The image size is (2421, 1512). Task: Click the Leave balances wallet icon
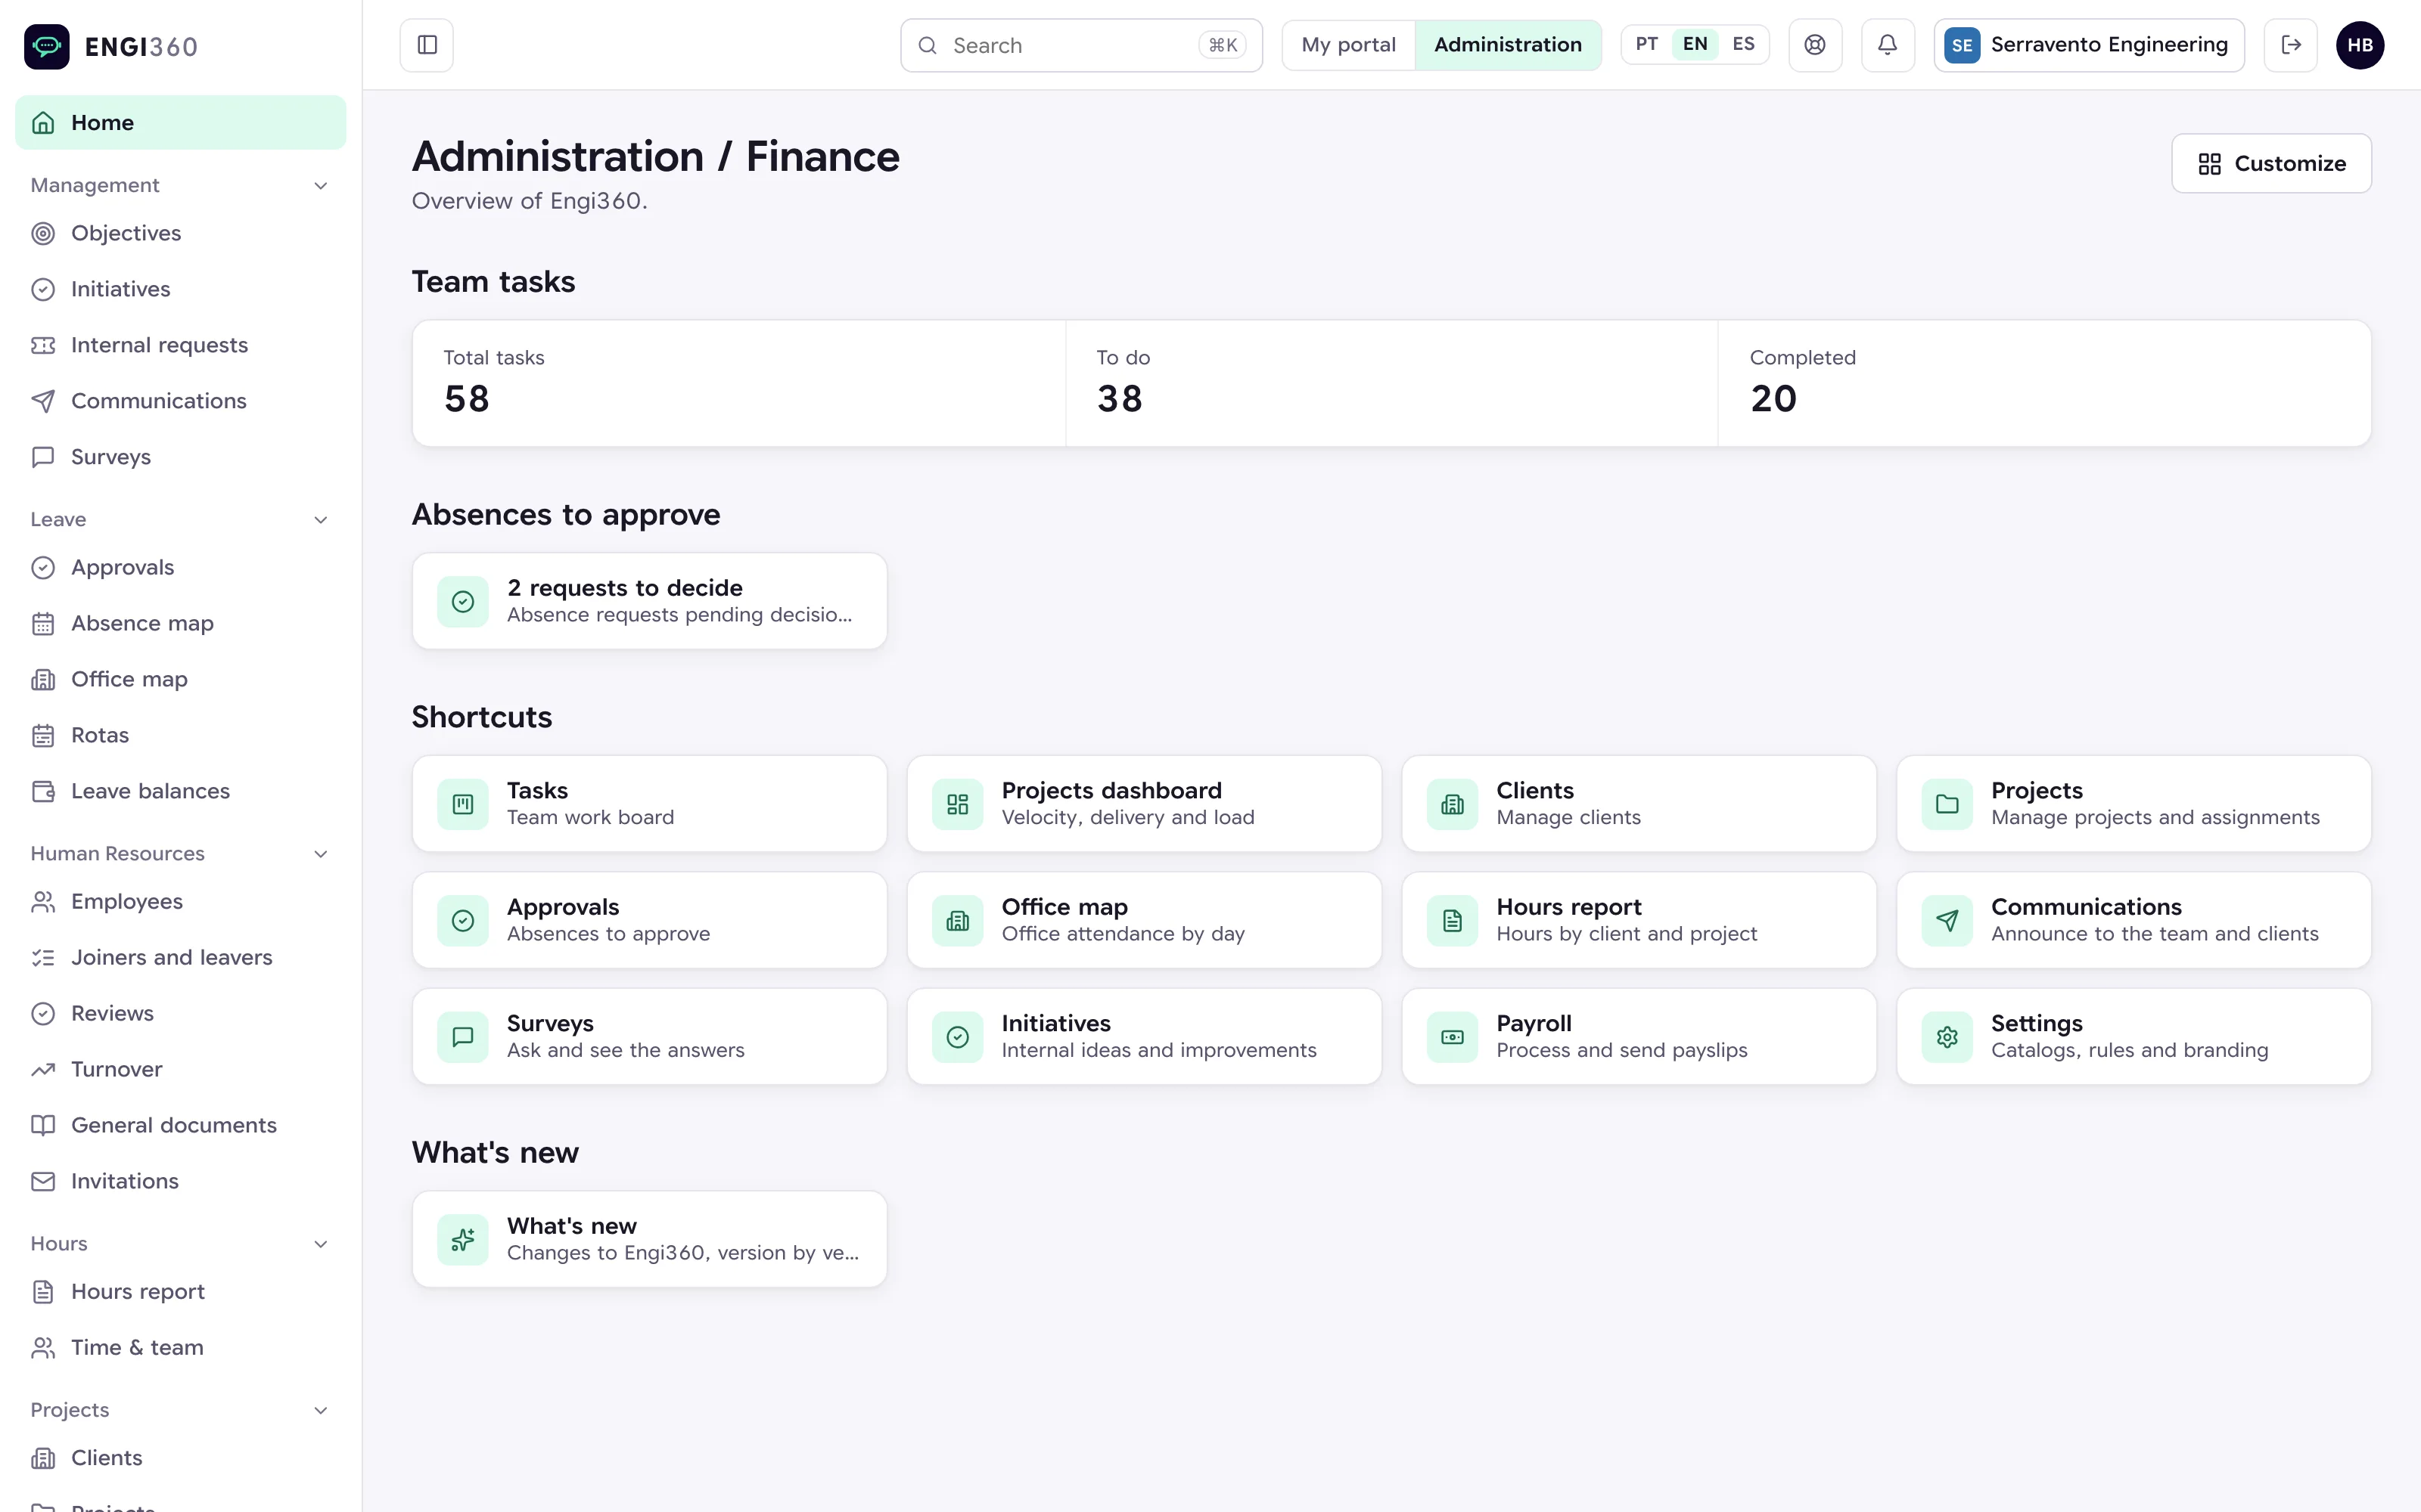click(x=43, y=791)
